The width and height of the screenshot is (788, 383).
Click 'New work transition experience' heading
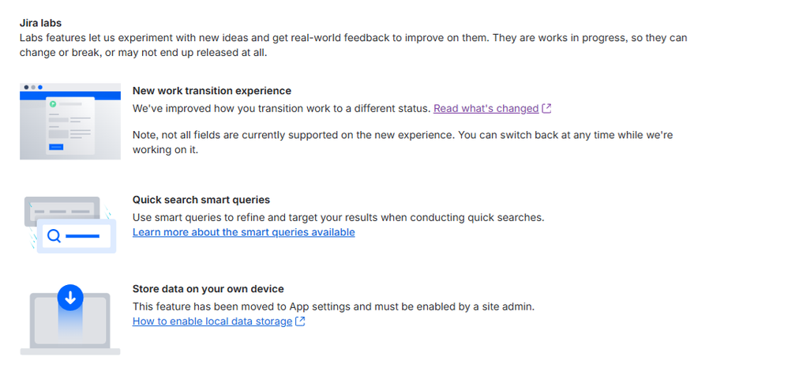pyautogui.click(x=212, y=91)
